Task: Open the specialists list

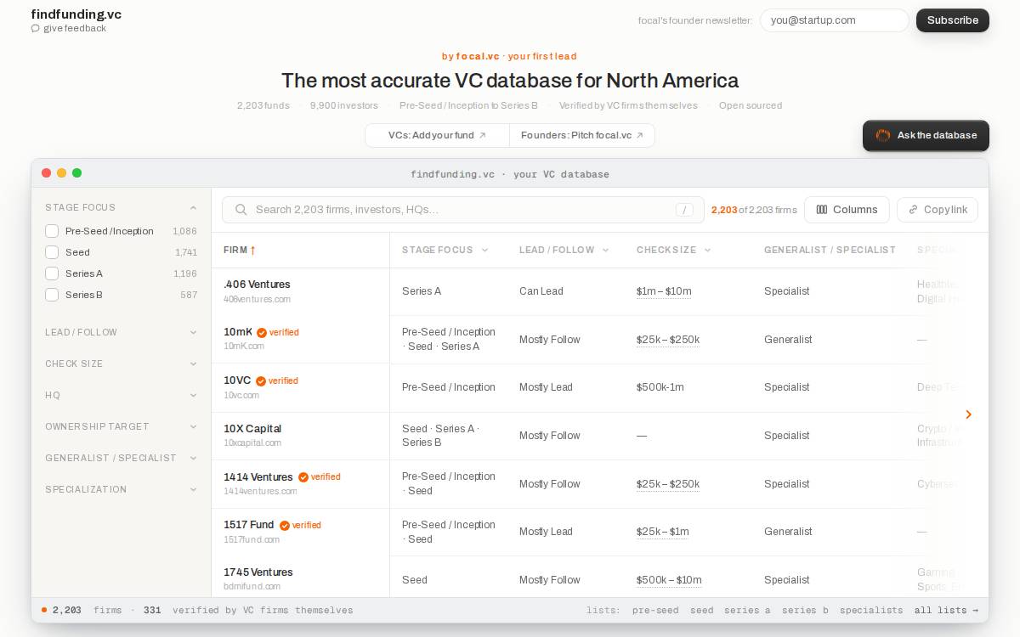Action: pos(871,610)
